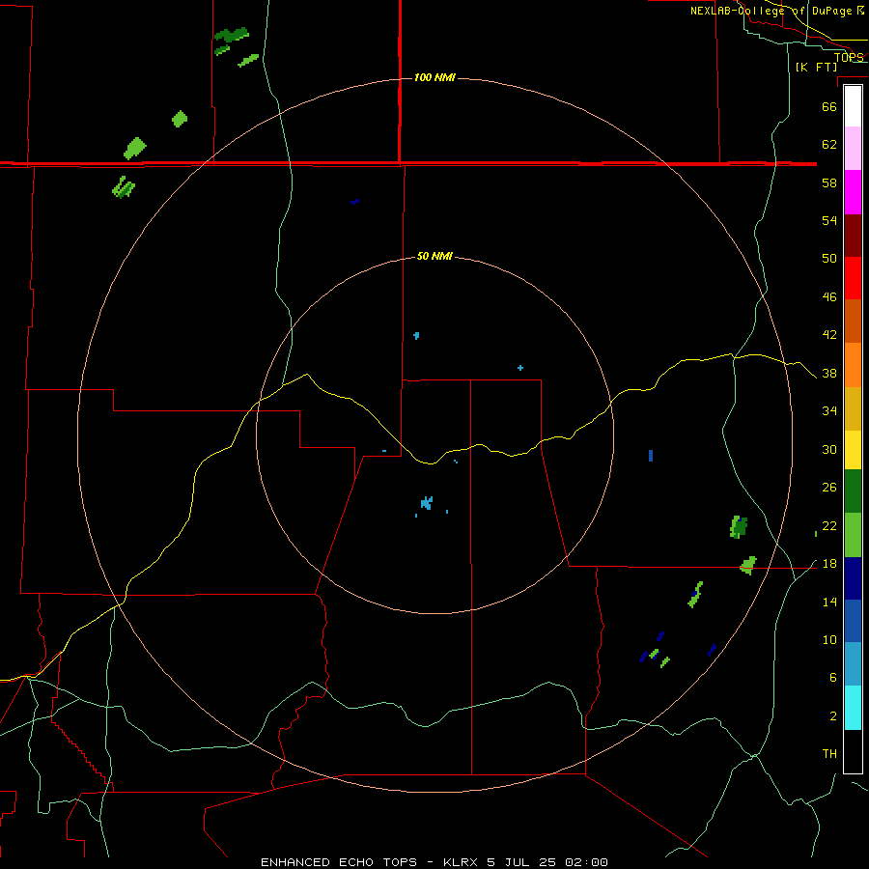Click the "66" legend value
869x869 pixels.
click(829, 106)
